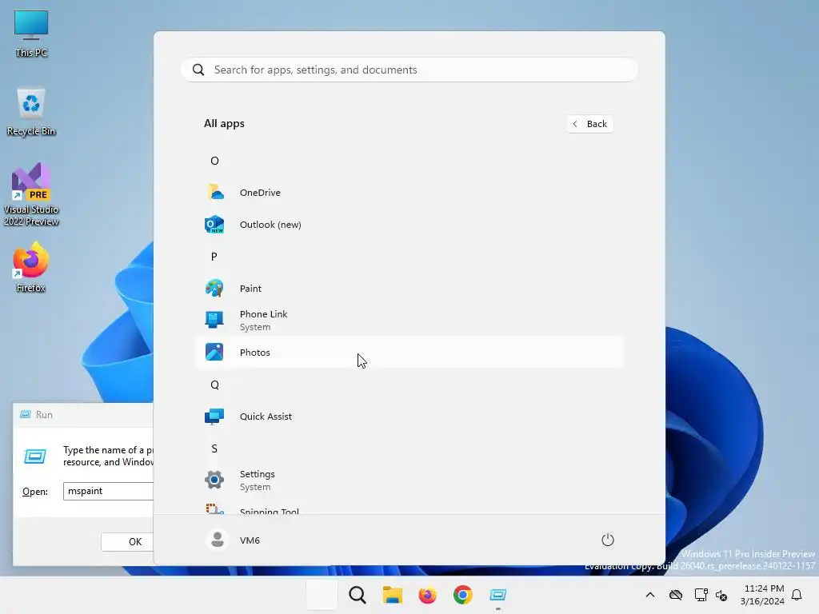Go Back from All apps list
This screenshot has height=614, width=819.
590,124
